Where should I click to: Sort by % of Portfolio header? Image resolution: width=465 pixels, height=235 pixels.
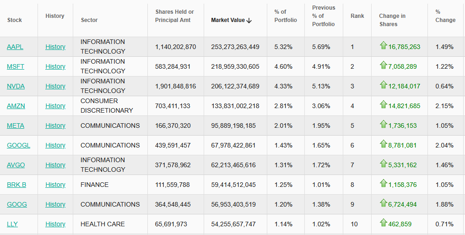[286, 16]
